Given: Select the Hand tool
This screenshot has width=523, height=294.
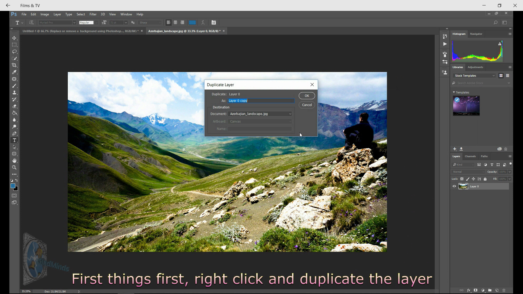Looking at the screenshot, I should coord(14,161).
